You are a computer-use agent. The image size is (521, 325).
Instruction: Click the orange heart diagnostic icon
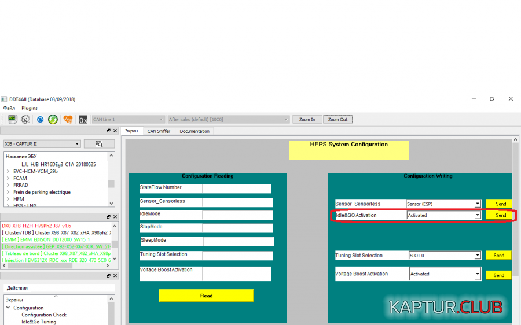(x=68, y=119)
